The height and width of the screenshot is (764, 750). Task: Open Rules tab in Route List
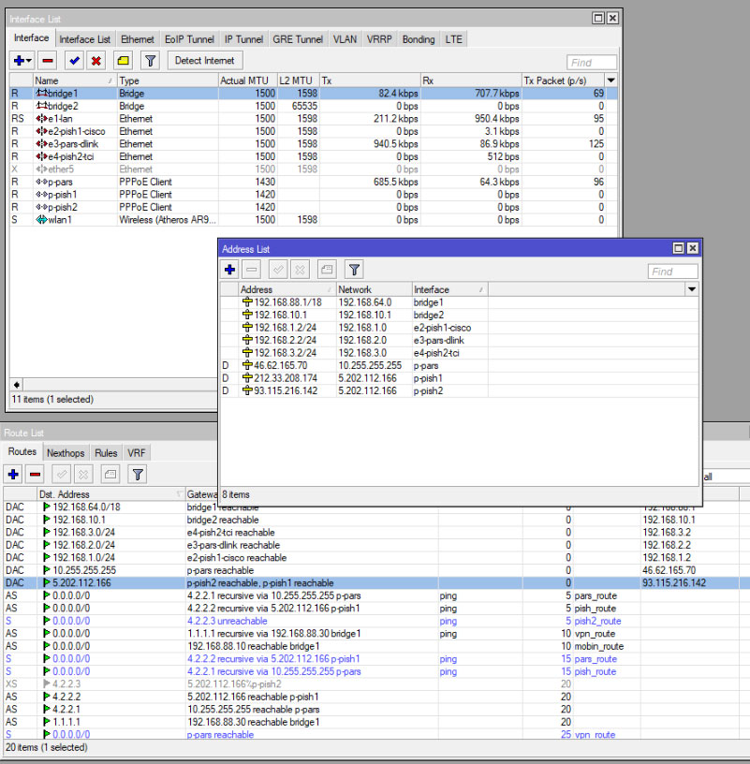tap(106, 453)
